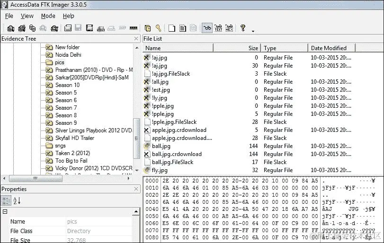Click the grayed Export Directory Listing icon
The image size is (384, 243).
click(193, 28)
